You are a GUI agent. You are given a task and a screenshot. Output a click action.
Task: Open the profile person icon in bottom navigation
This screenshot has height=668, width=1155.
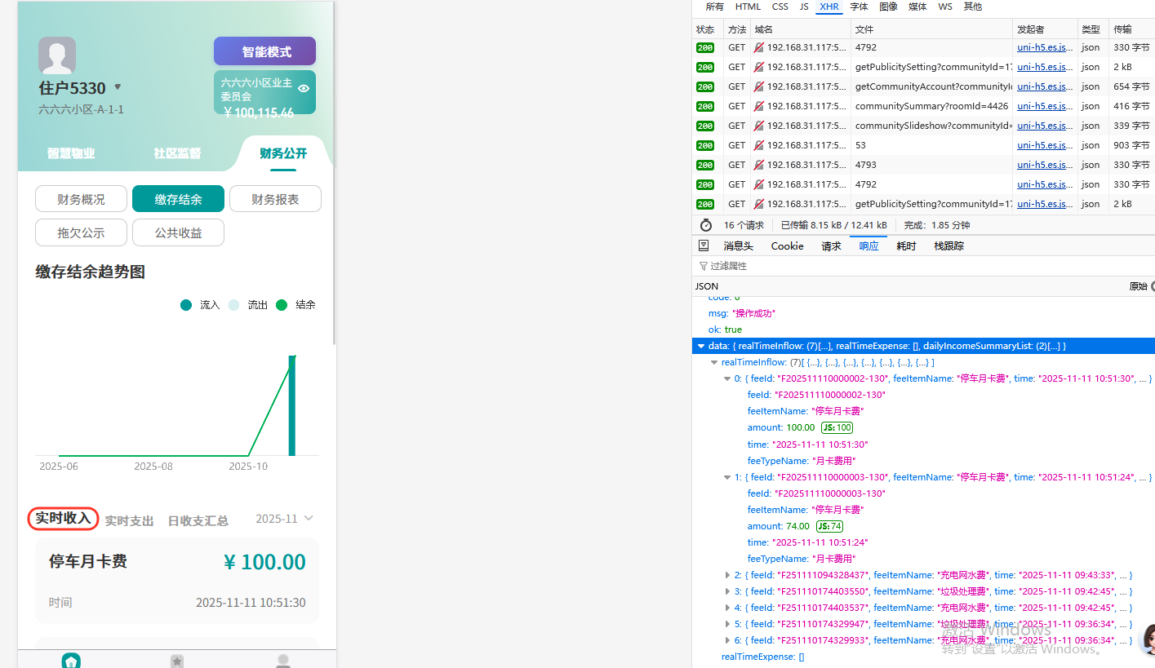[x=282, y=661]
